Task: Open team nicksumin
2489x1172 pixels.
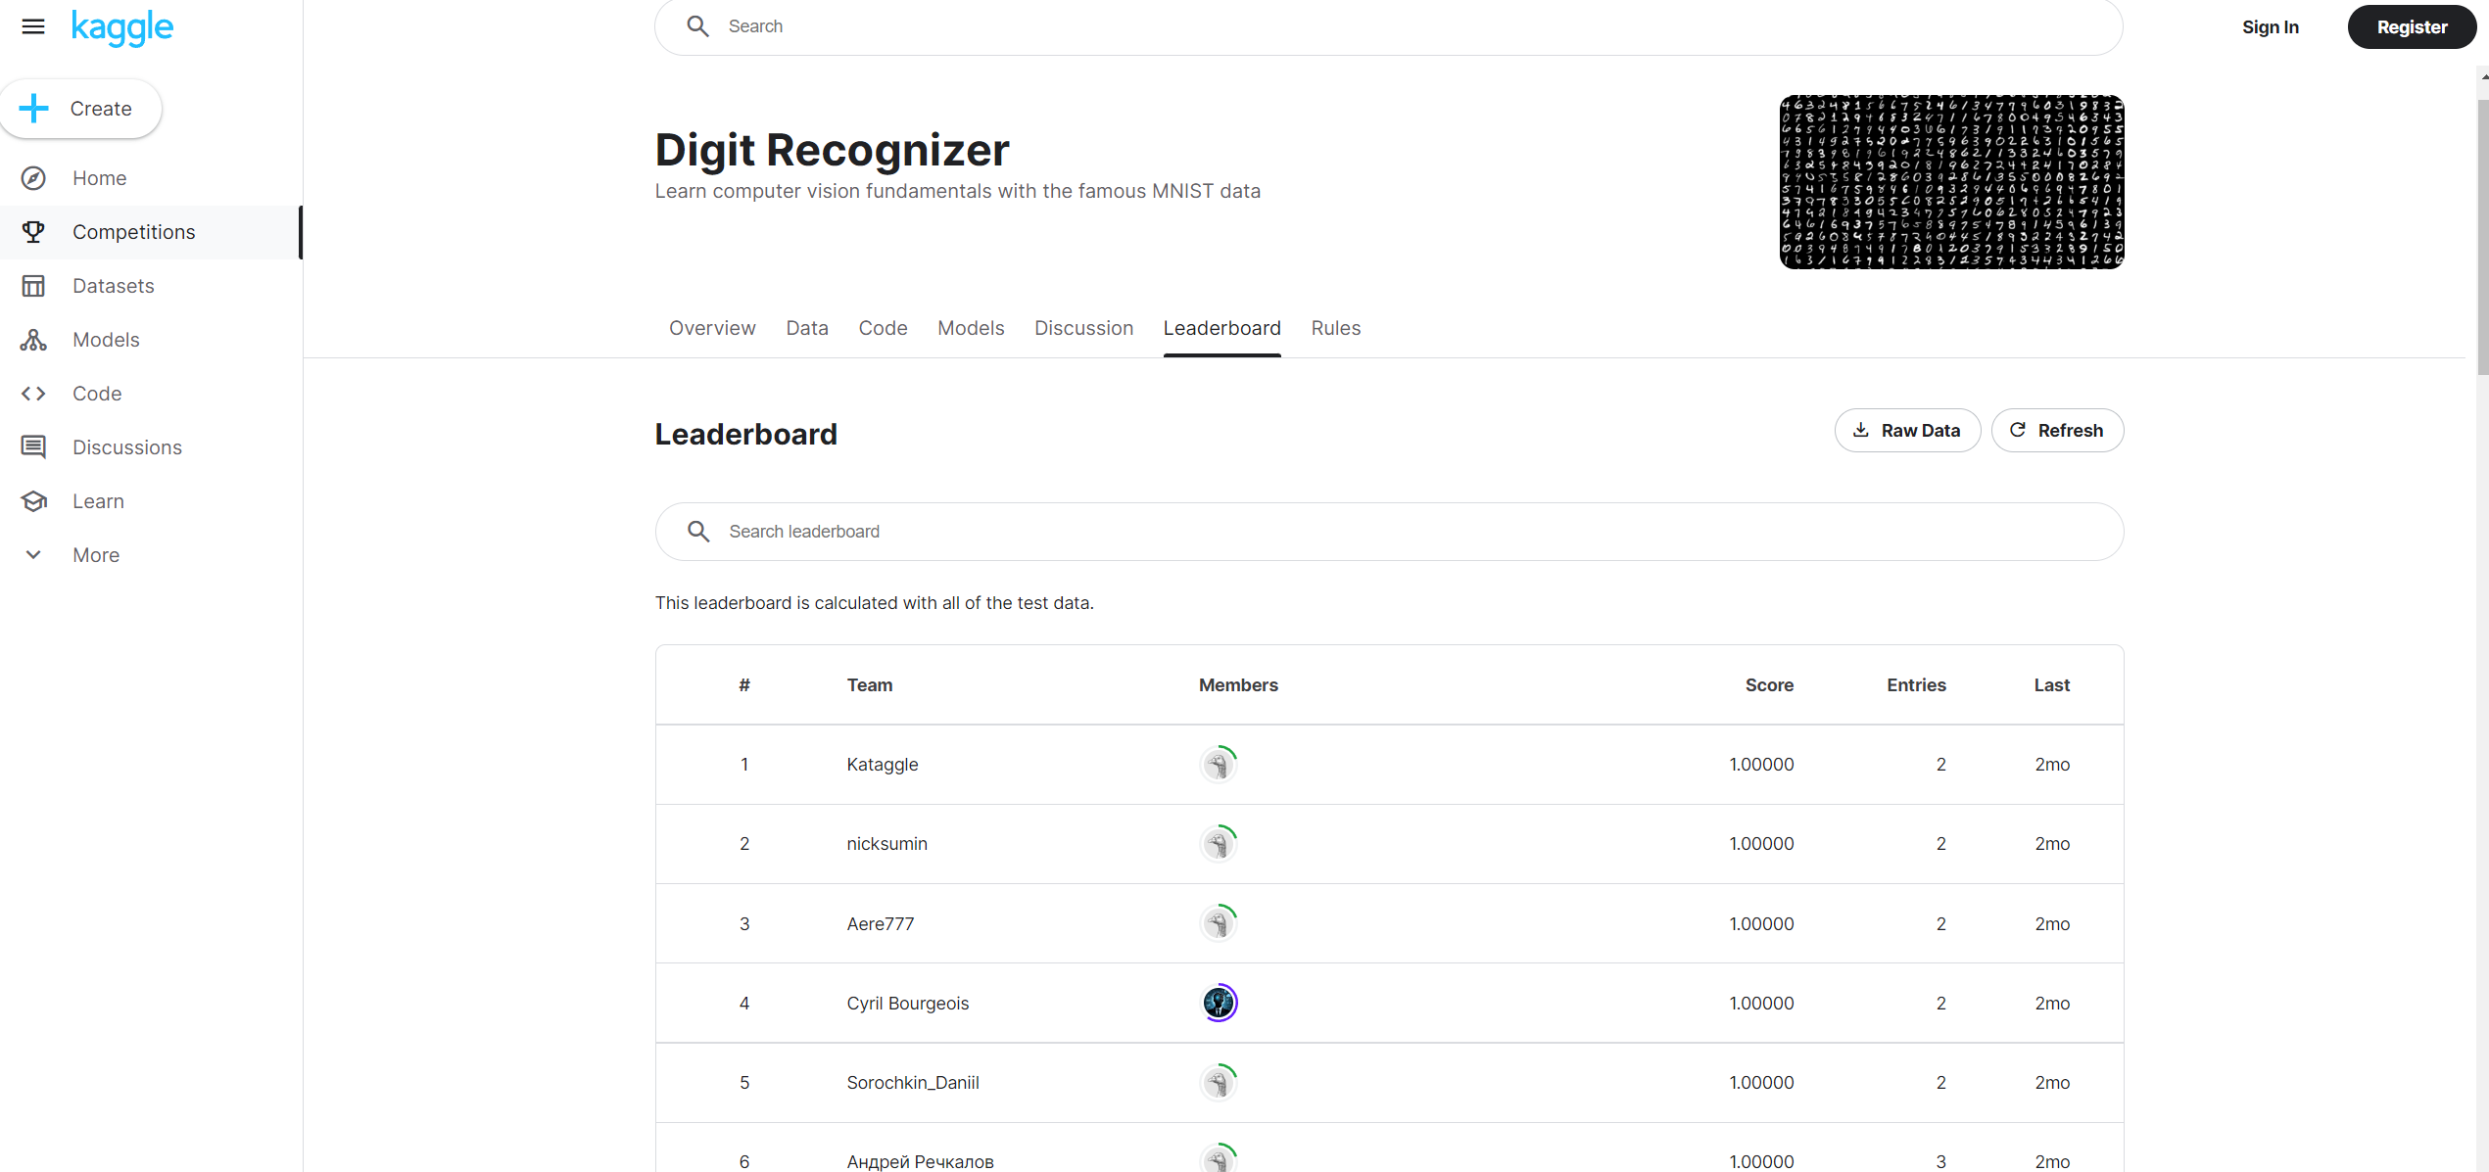Action: pyautogui.click(x=886, y=844)
